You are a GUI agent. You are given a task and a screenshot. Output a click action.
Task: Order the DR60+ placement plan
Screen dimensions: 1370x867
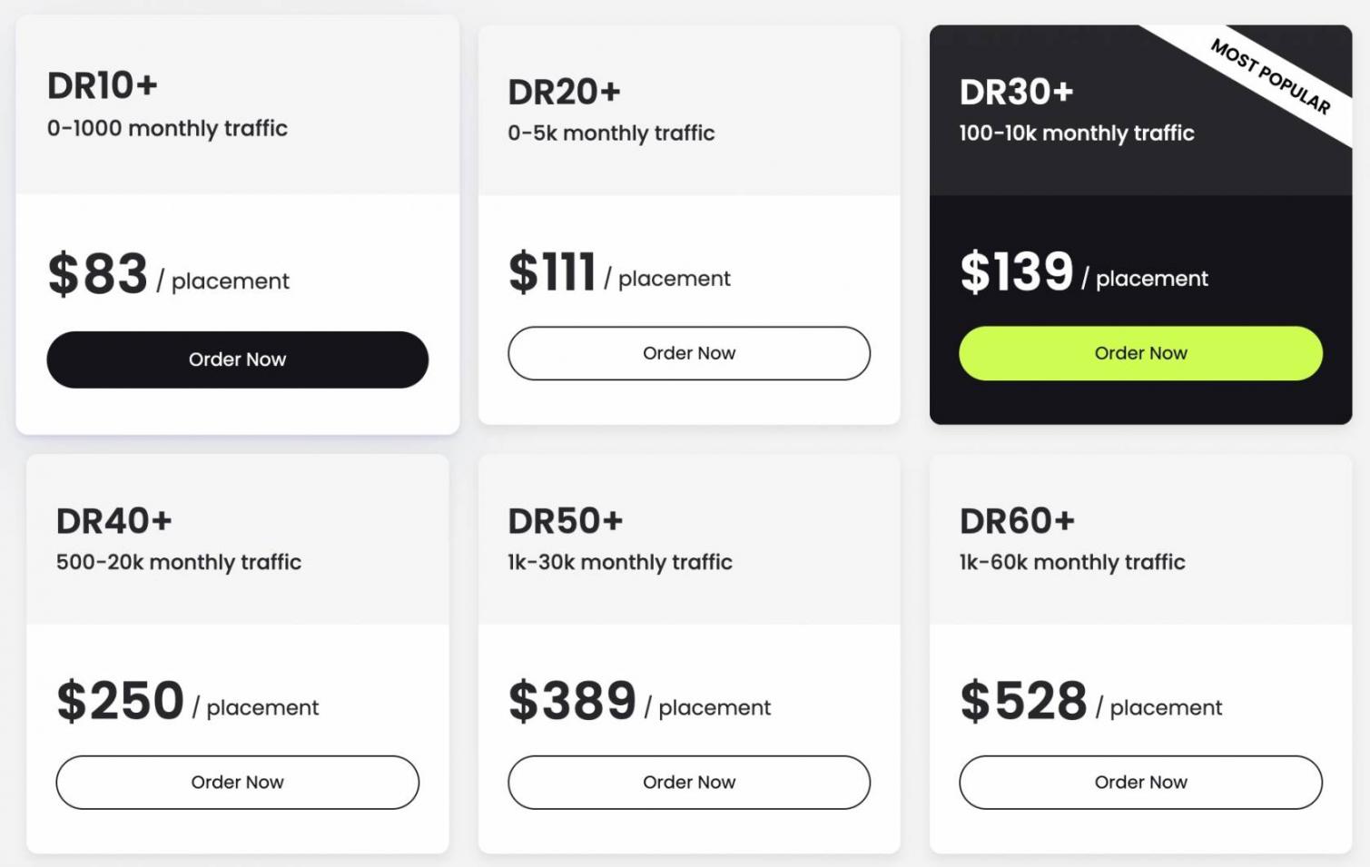pos(1140,783)
